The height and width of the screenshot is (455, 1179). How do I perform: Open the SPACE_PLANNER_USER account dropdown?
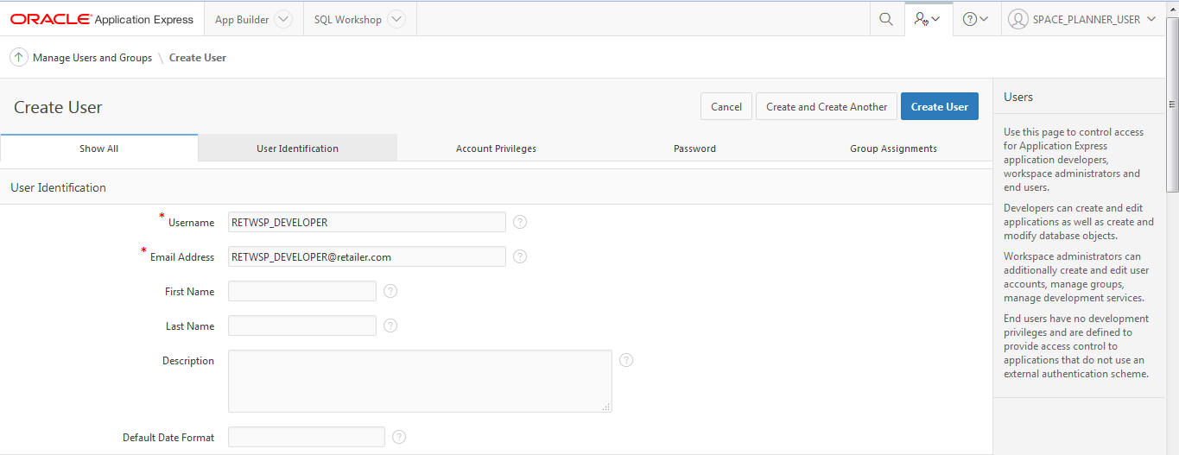(1151, 19)
